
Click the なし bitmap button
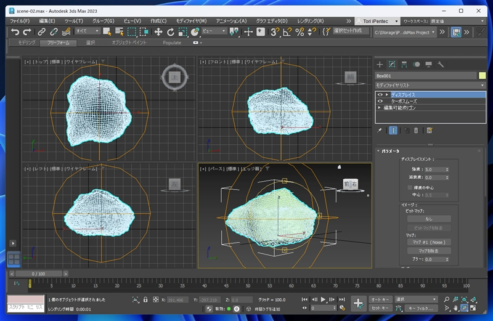point(429,219)
